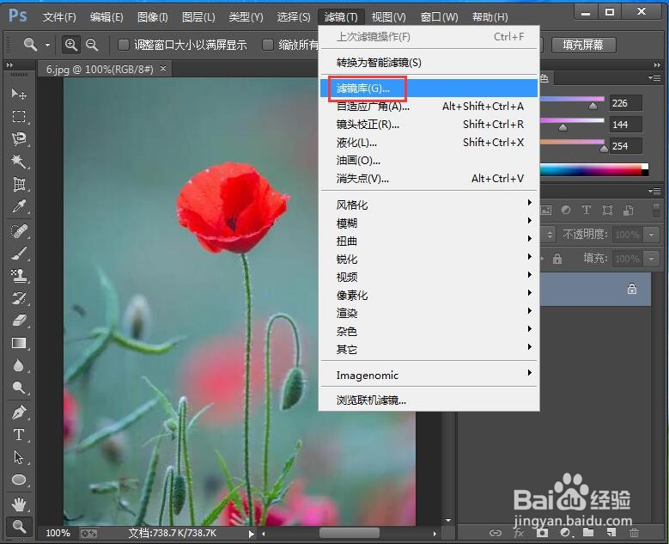Click the add layer mask icon

(542, 533)
